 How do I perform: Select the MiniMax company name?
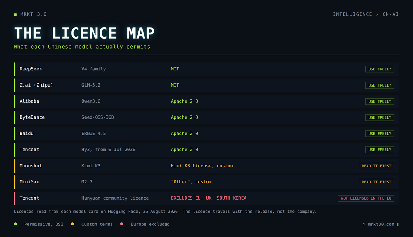pyautogui.click(x=29, y=182)
